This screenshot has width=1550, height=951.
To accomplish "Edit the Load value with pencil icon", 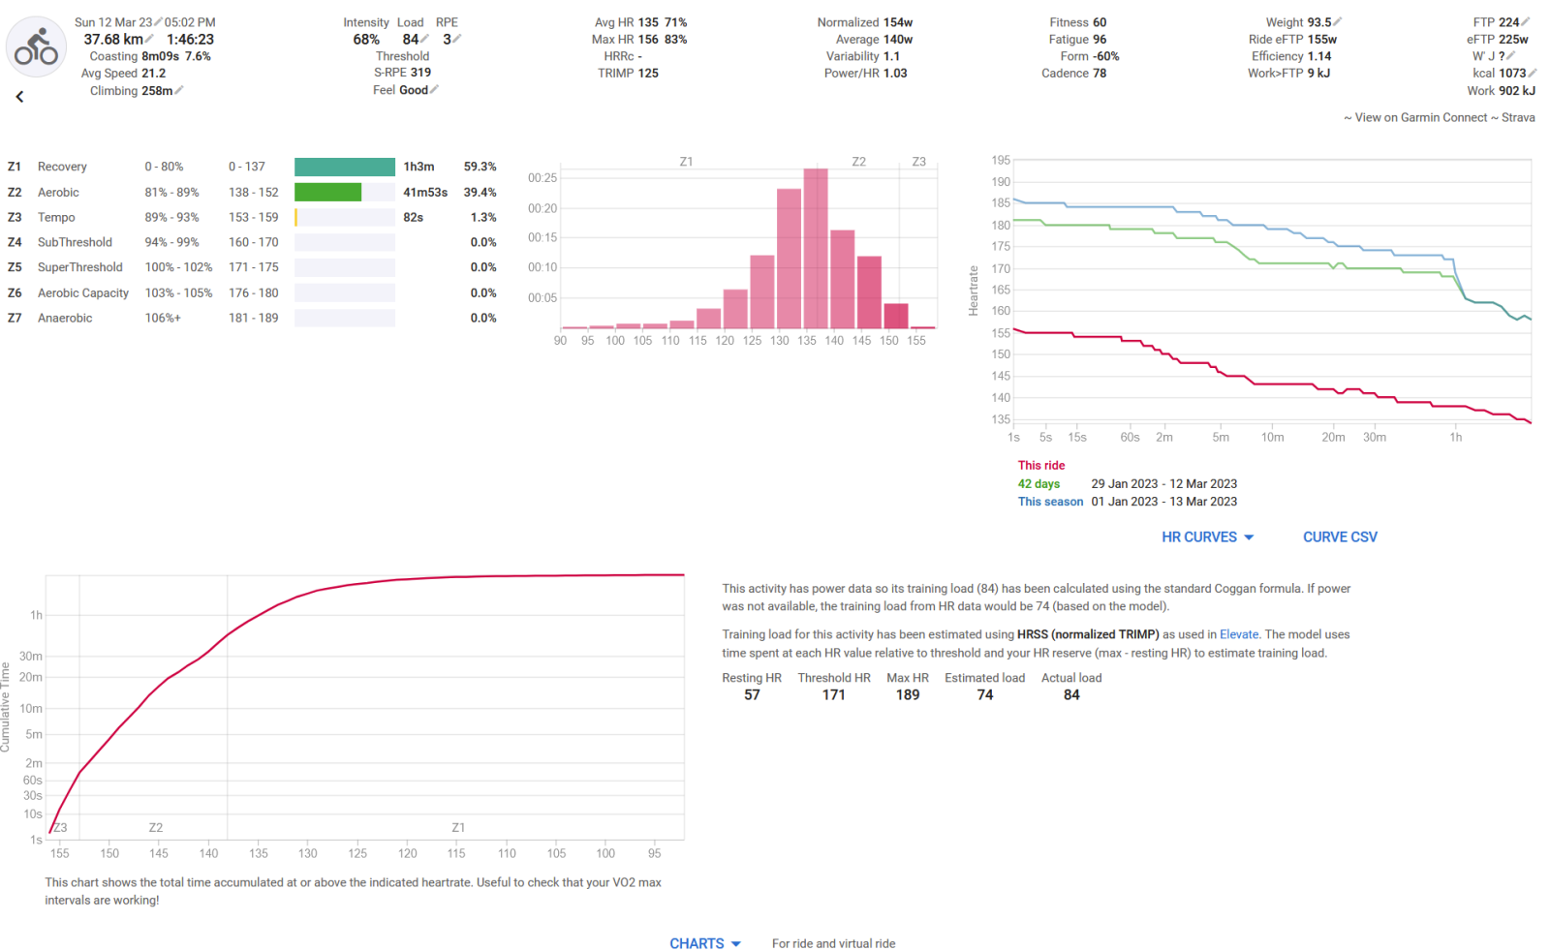I will [424, 40].
